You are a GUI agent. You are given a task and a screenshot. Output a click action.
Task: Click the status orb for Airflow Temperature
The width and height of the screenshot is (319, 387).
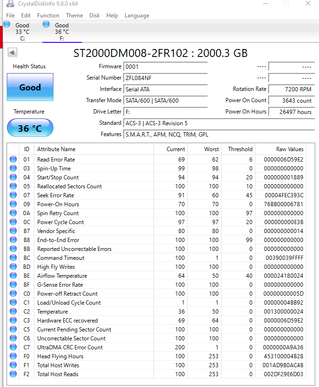13,275
